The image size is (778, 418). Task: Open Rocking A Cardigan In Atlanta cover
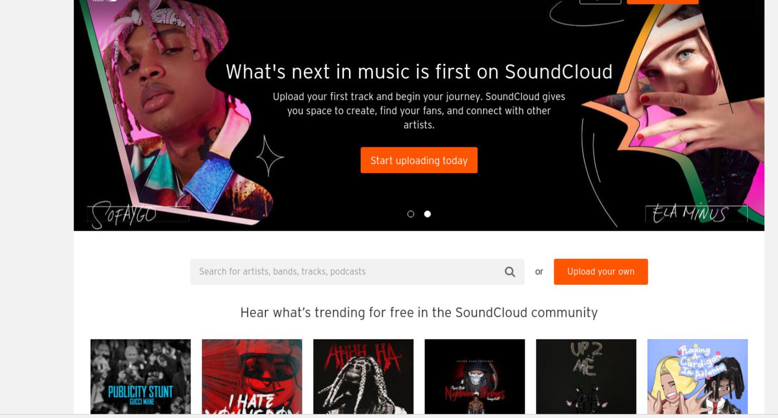[698, 377]
